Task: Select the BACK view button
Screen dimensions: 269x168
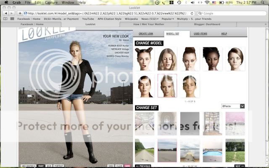Action: tap(49, 166)
